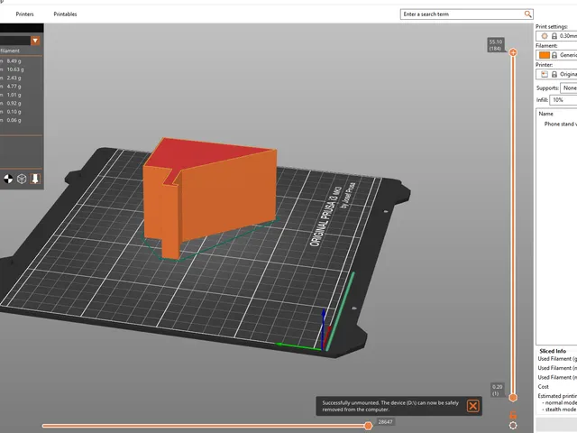Click the 0.06 g filament row
The height and width of the screenshot is (433, 577).
point(21,120)
